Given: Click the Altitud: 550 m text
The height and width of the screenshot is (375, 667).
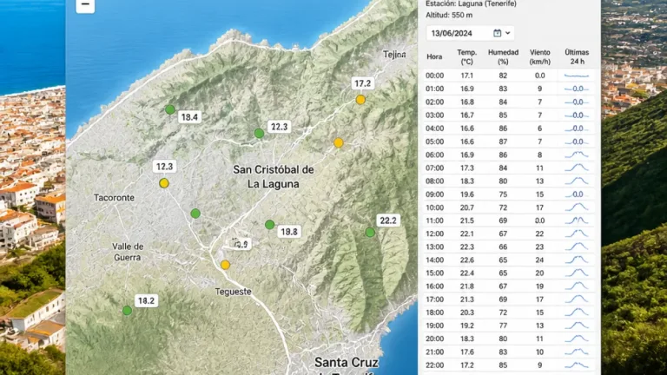Looking at the screenshot, I should 449,15.
